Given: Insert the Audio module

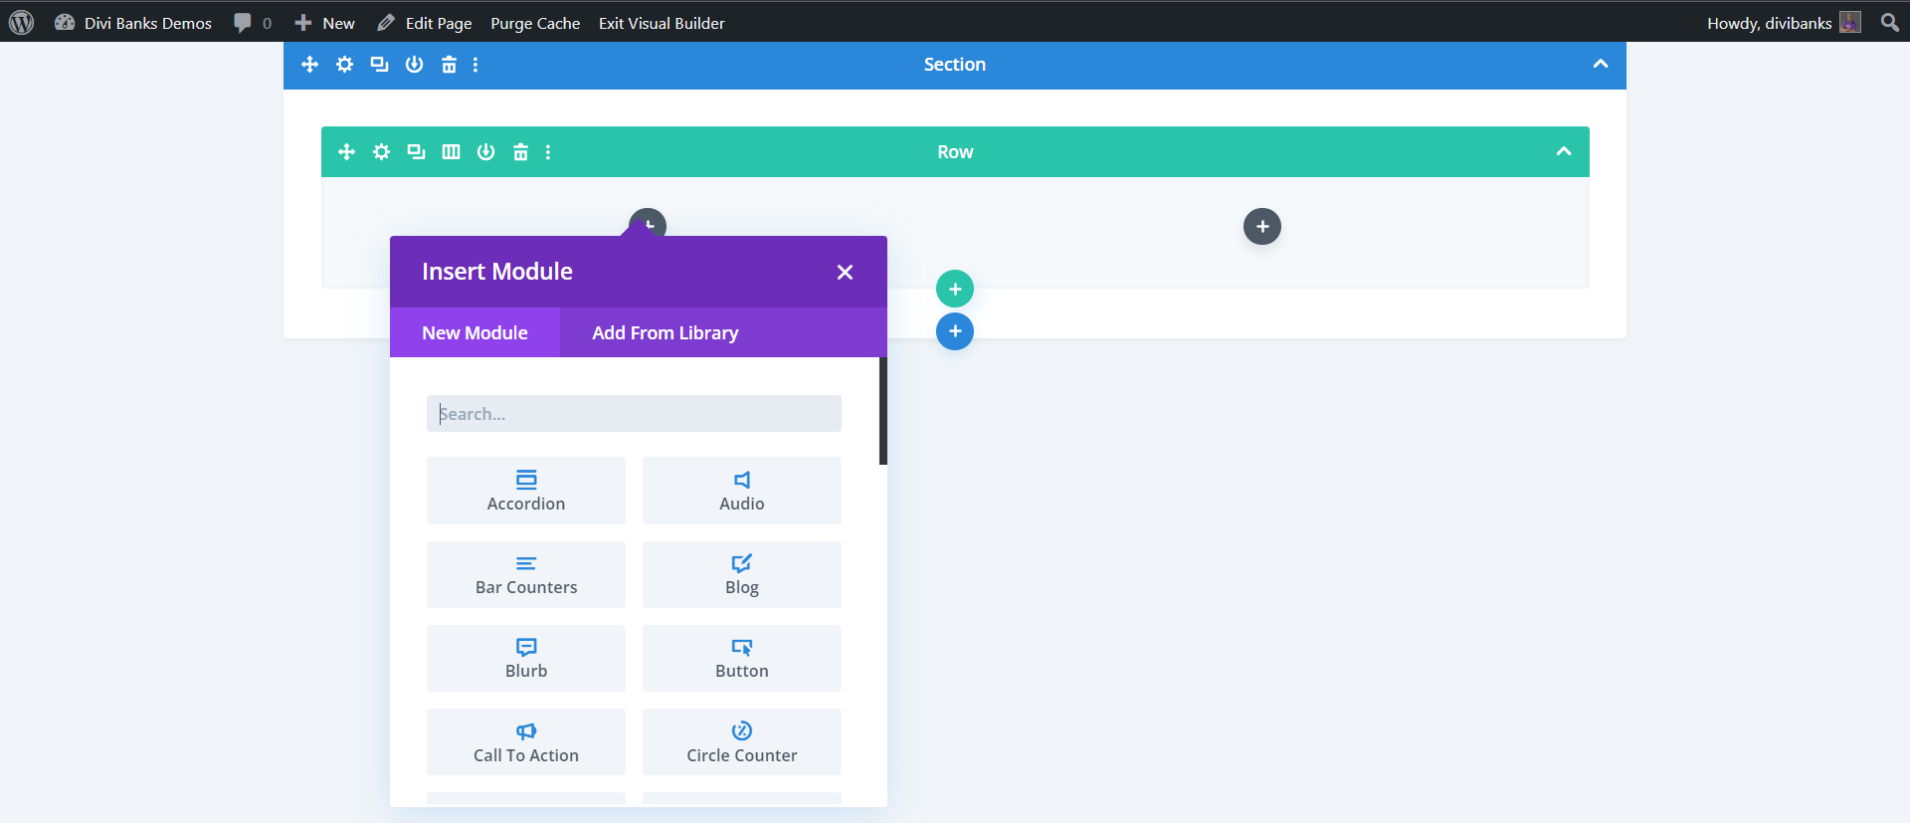Looking at the screenshot, I should pos(742,491).
